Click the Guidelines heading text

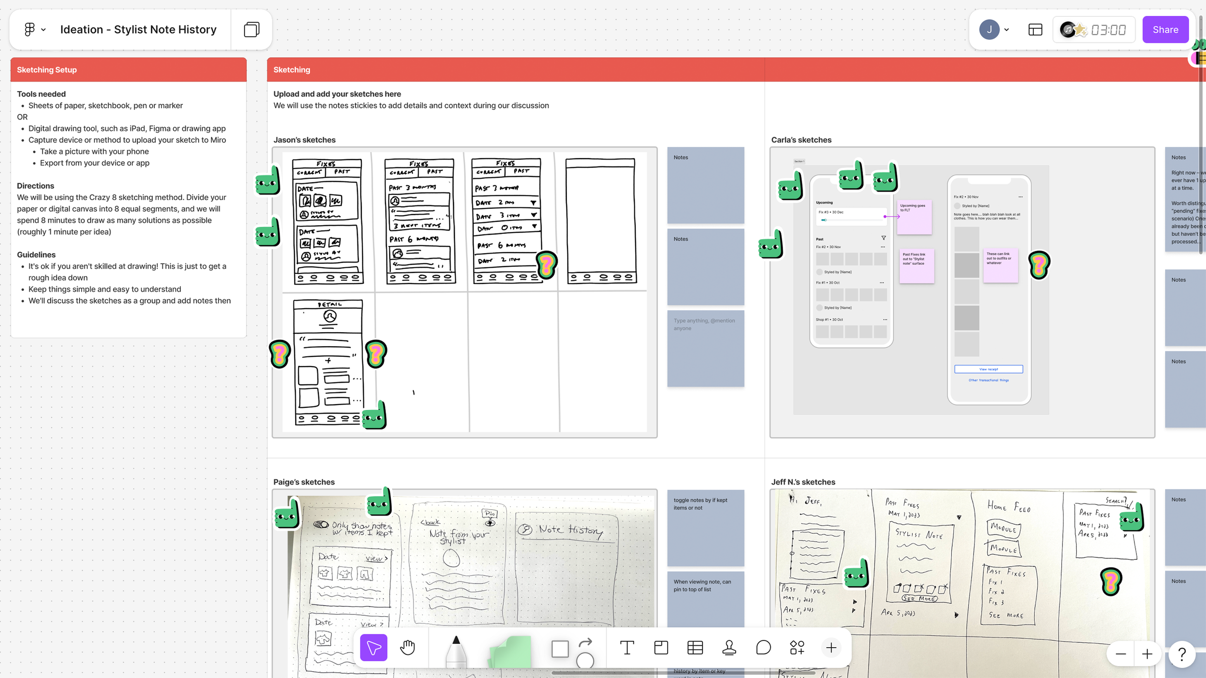pos(36,255)
